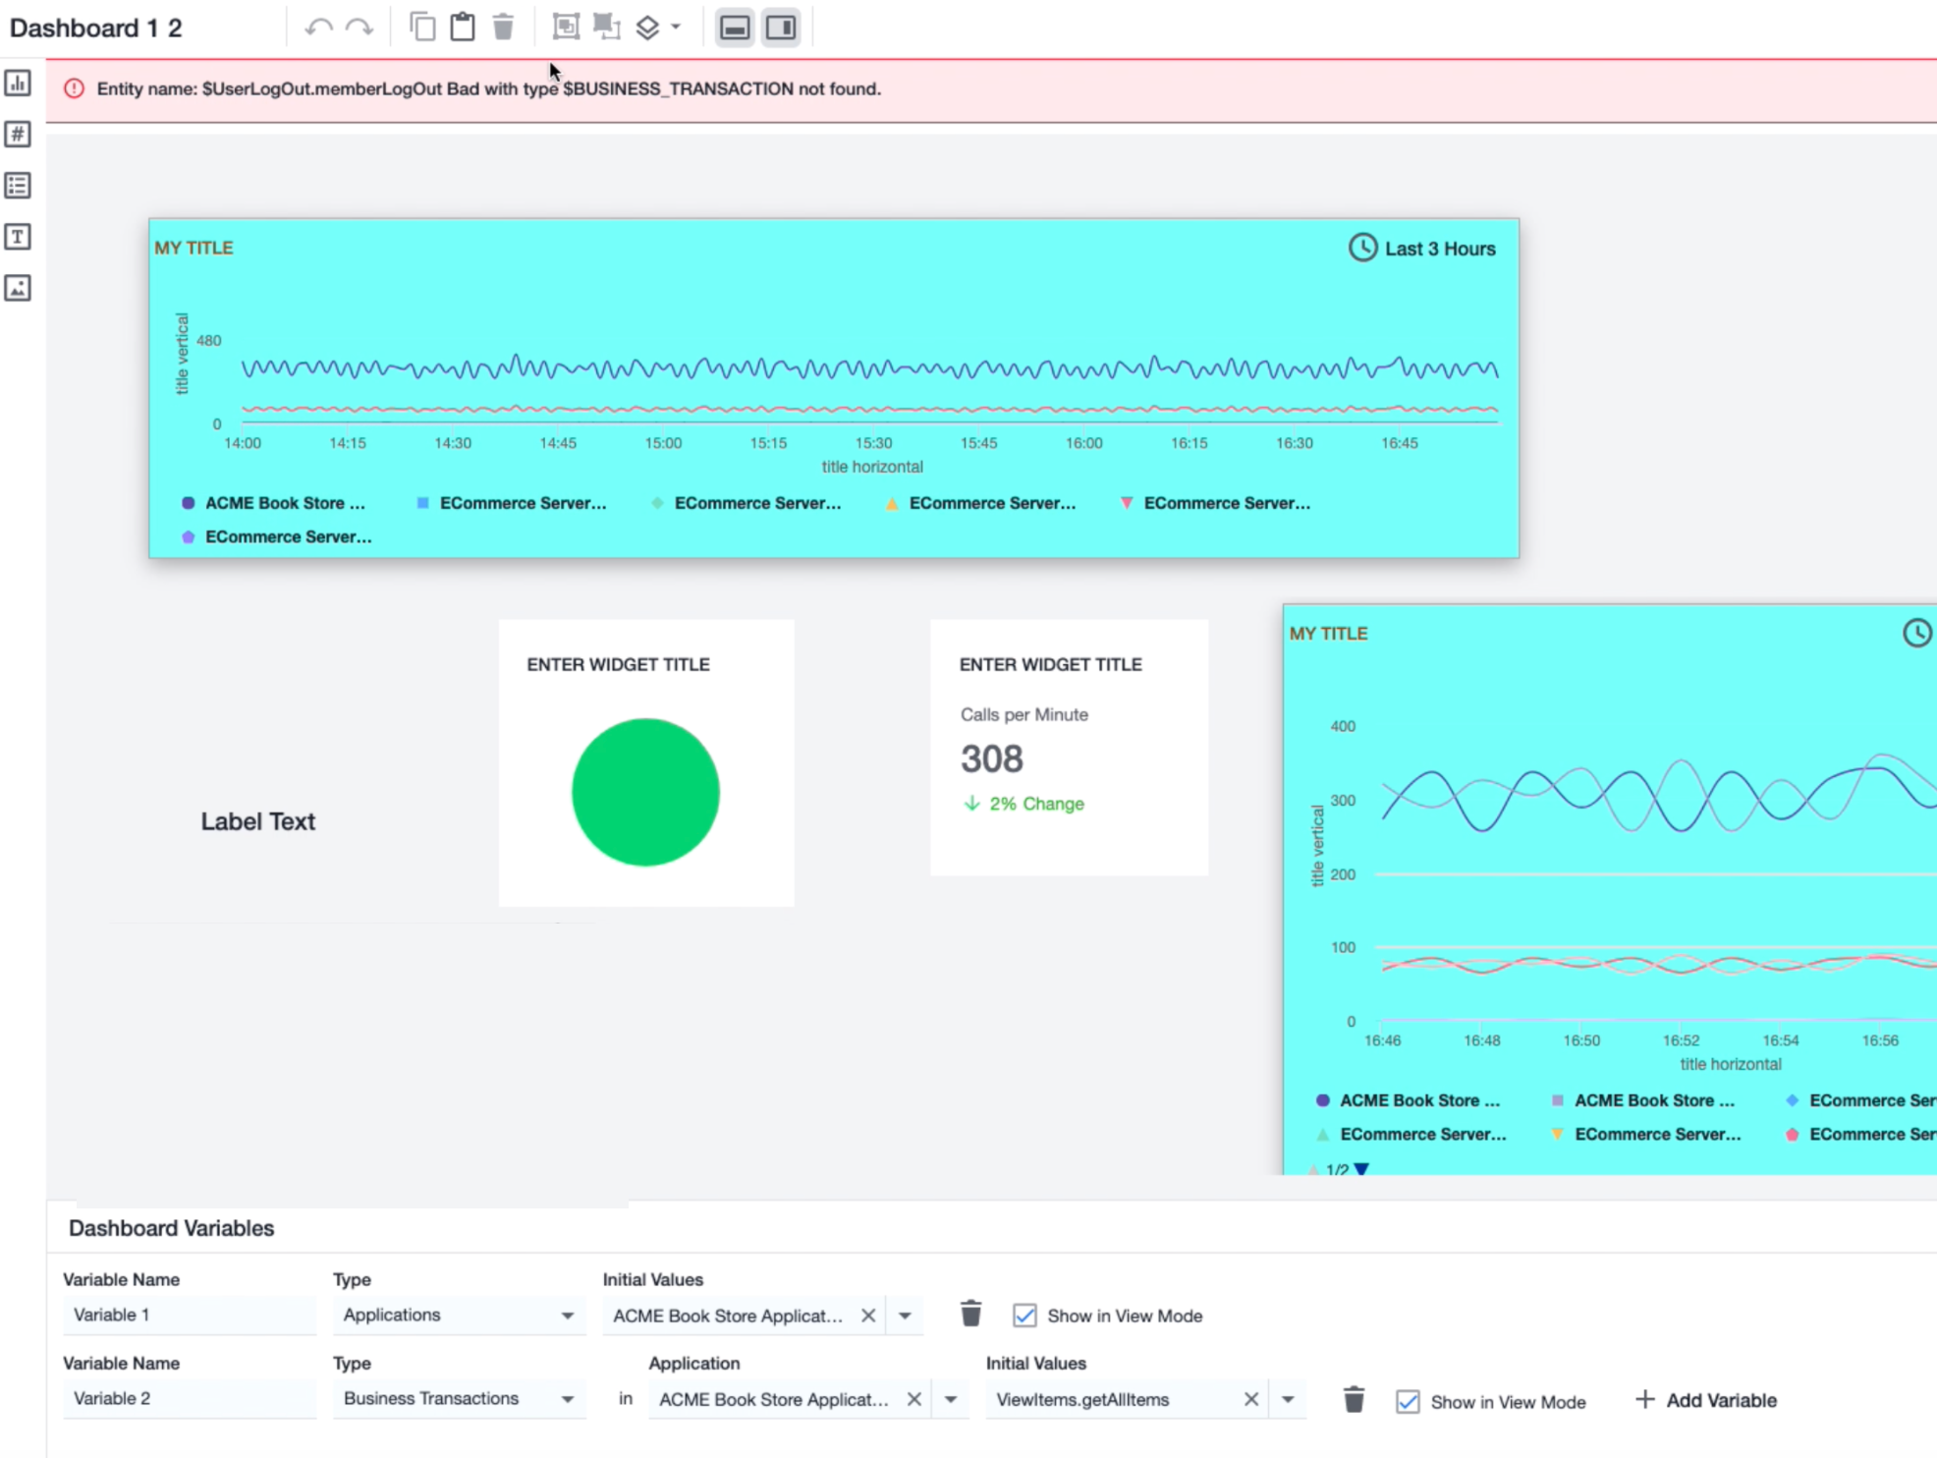The height and width of the screenshot is (1458, 1937).
Task: Add a chart widget from sidebar
Action: tap(18, 84)
